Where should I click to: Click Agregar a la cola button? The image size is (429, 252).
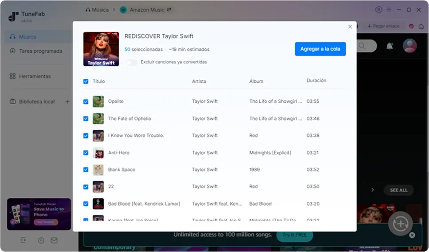coord(320,49)
